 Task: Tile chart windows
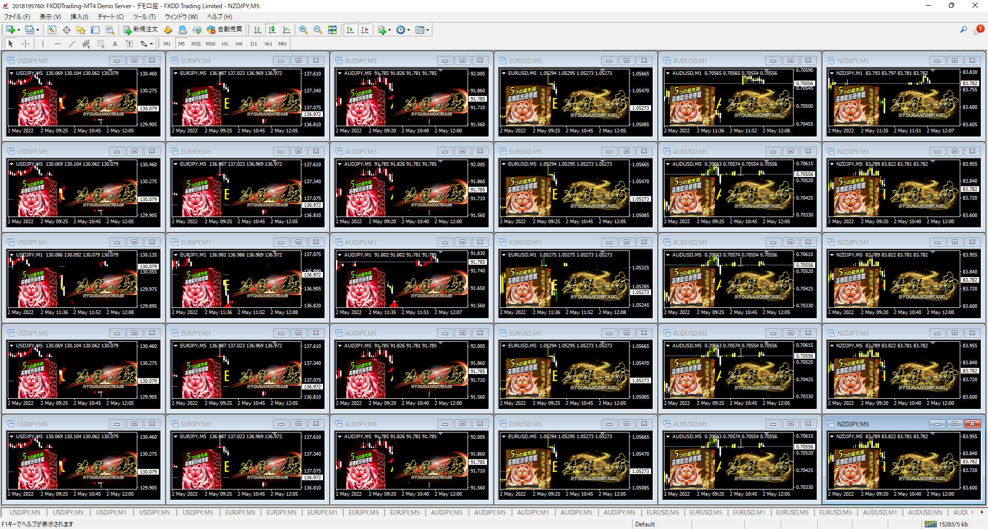[332, 30]
